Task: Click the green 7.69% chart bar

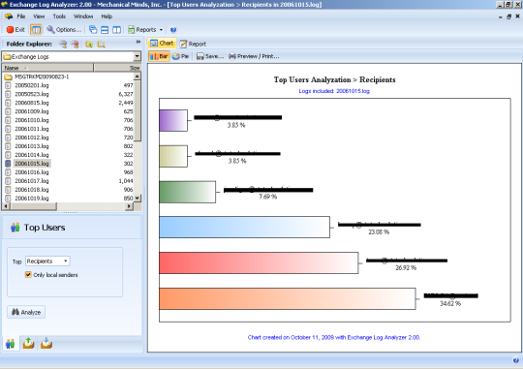Action: [x=188, y=192]
